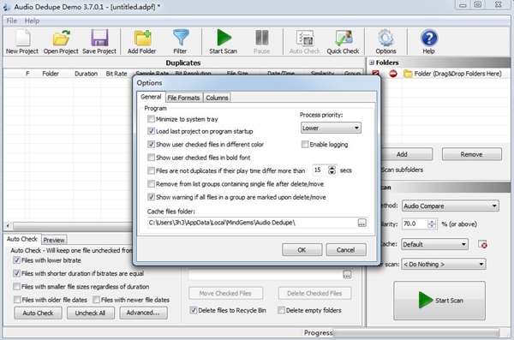This screenshot has height=340, width=514.
Task: Adjust the play time seconds spinner
Action: click(x=332, y=170)
